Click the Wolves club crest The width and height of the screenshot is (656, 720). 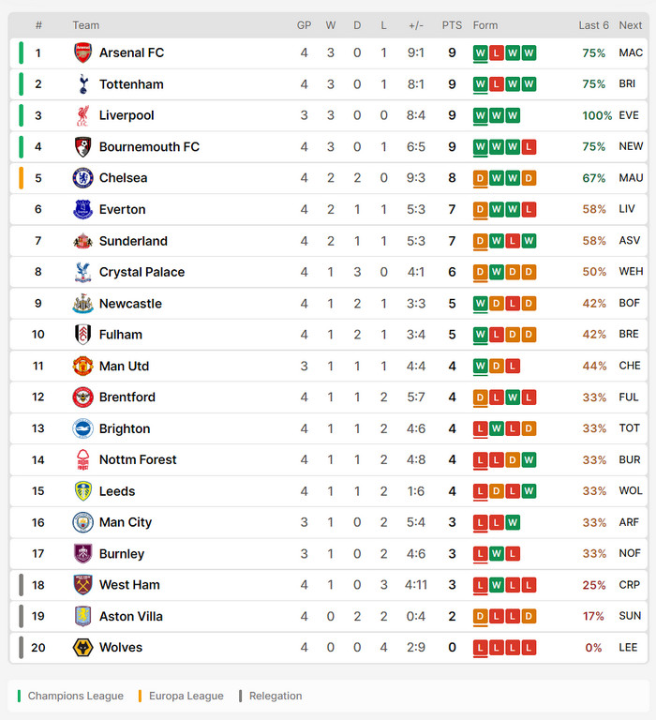(x=83, y=647)
